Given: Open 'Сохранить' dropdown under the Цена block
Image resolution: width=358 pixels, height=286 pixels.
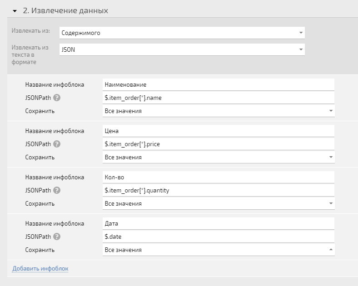Looking at the screenshot, I should [219, 158].
